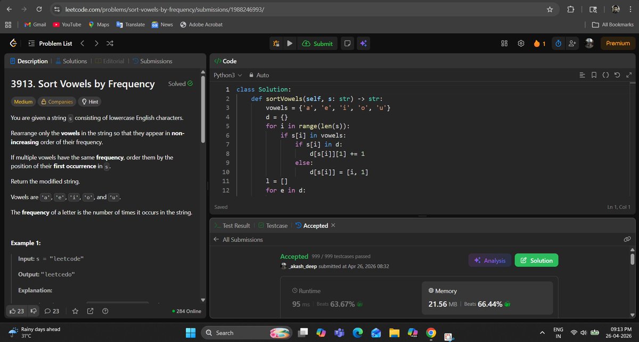
Task: Click the AI sparkle assistant icon
Action: (x=363, y=43)
